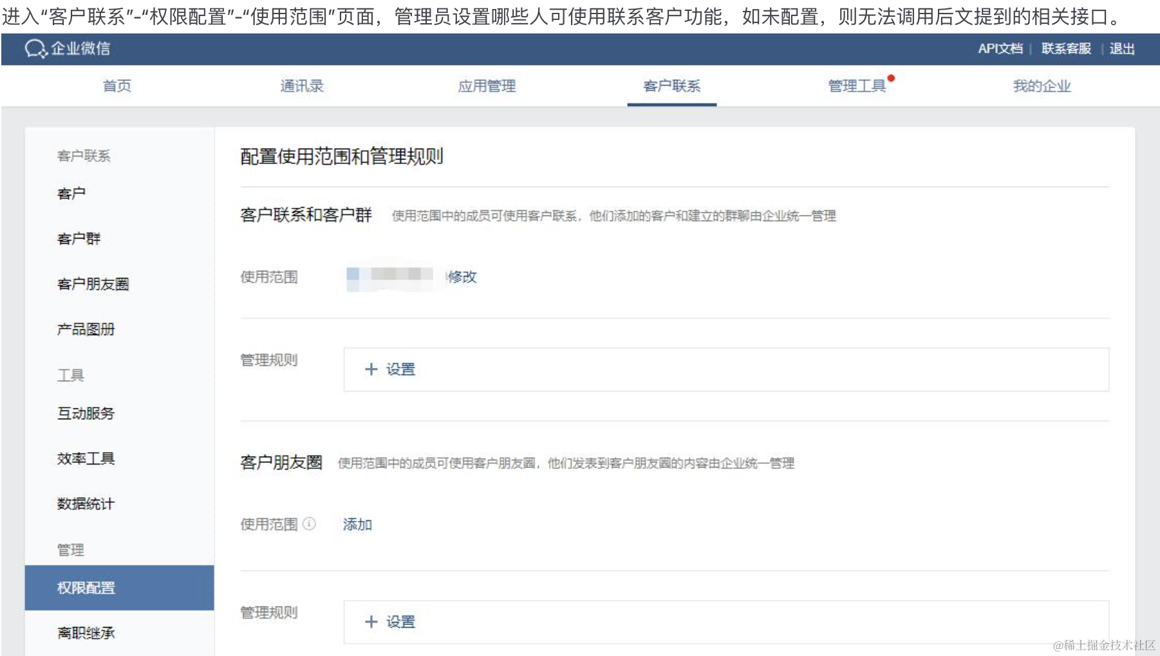1160x656 pixels.
Task: Click + 设置 under 客户联系和客户群 管理规则
Action: [x=390, y=369]
